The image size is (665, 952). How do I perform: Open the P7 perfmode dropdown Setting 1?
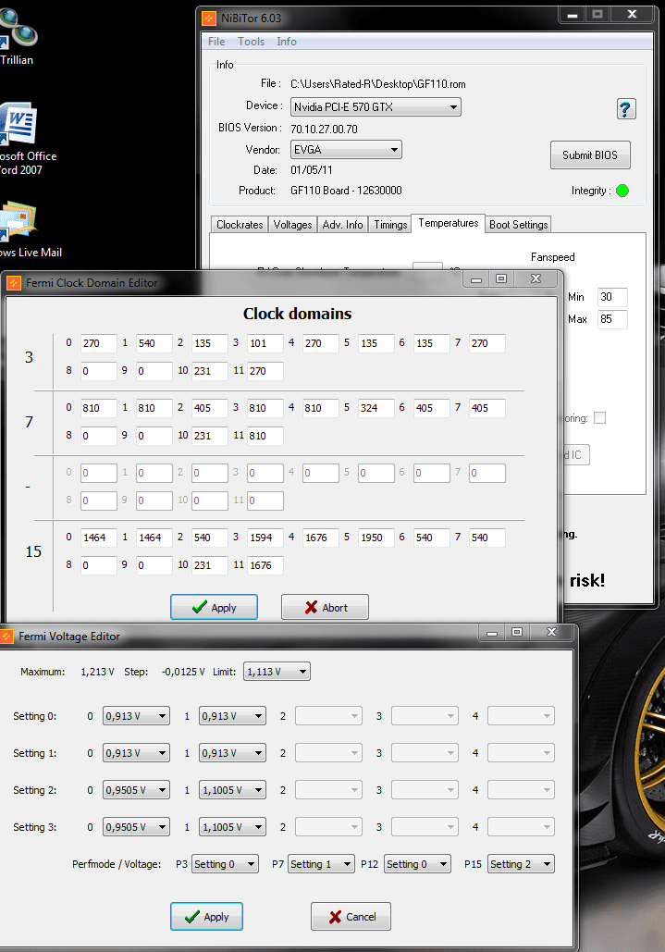(x=321, y=864)
